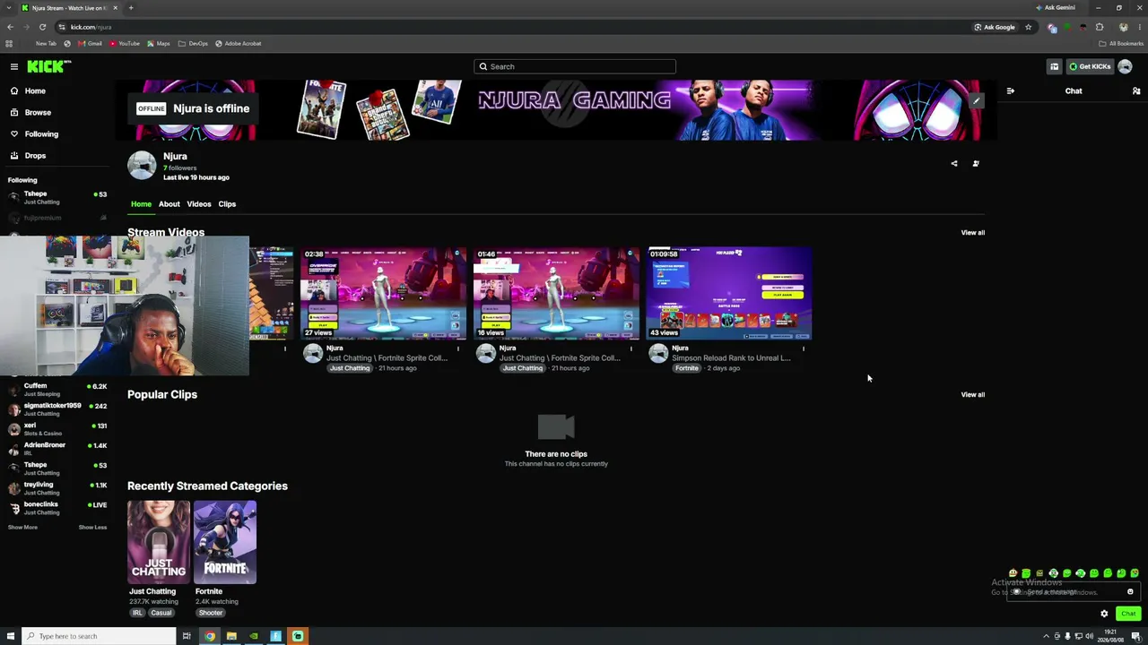Open chat user list icon
Image resolution: width=1148 pixels, height=645 pixels.
[1136, 90]
